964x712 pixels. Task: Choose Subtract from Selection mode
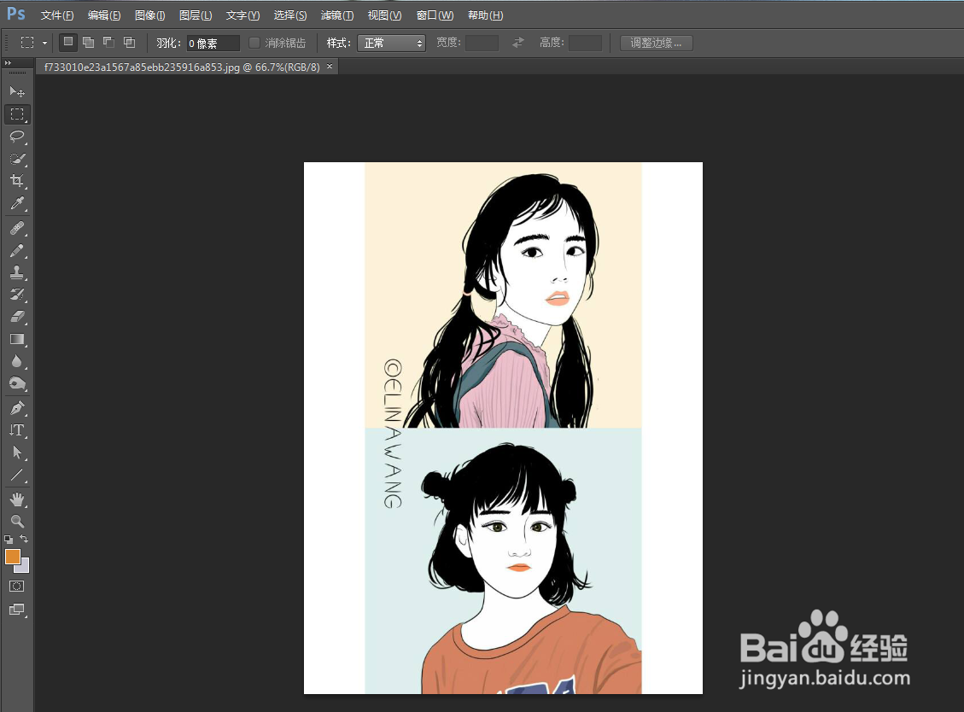(x=108, y=42)
